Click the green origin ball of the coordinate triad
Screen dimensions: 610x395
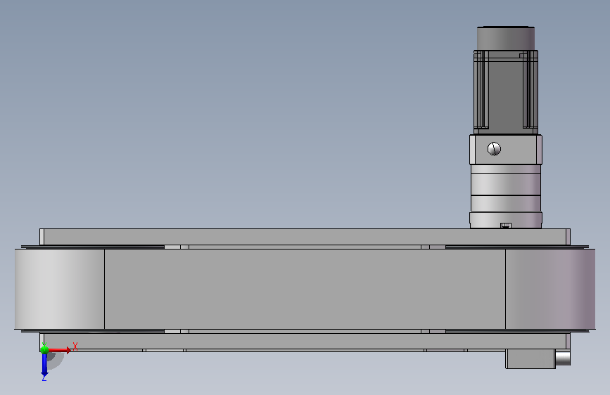(x=44, y=350)
